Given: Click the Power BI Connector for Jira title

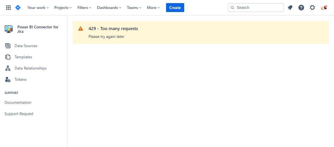Looking at the screenshot, I should (x=38, y=29).
